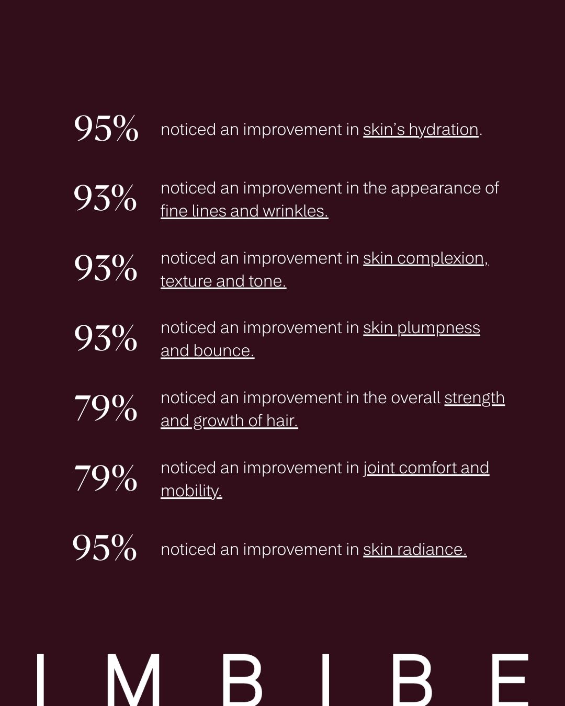Click the letter E in IMBIBE logo

point(510,679)
